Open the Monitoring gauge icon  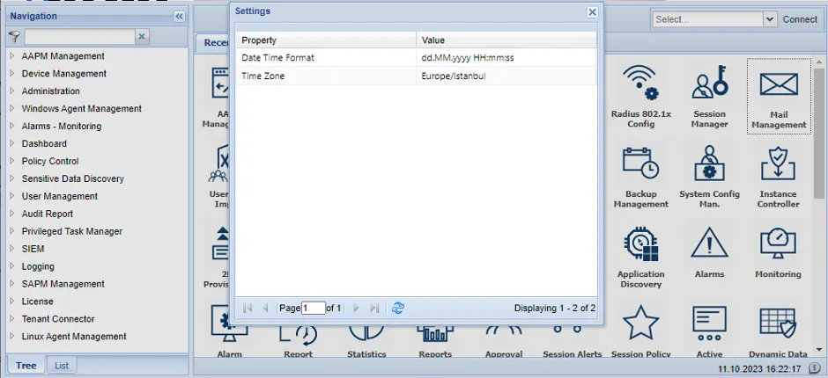[778, 244]
